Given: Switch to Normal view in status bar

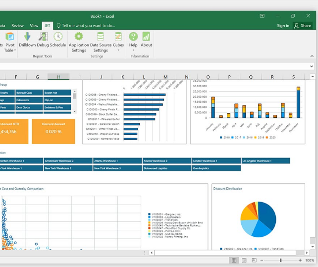Looking at the screenshot, I should coord(234,260).
